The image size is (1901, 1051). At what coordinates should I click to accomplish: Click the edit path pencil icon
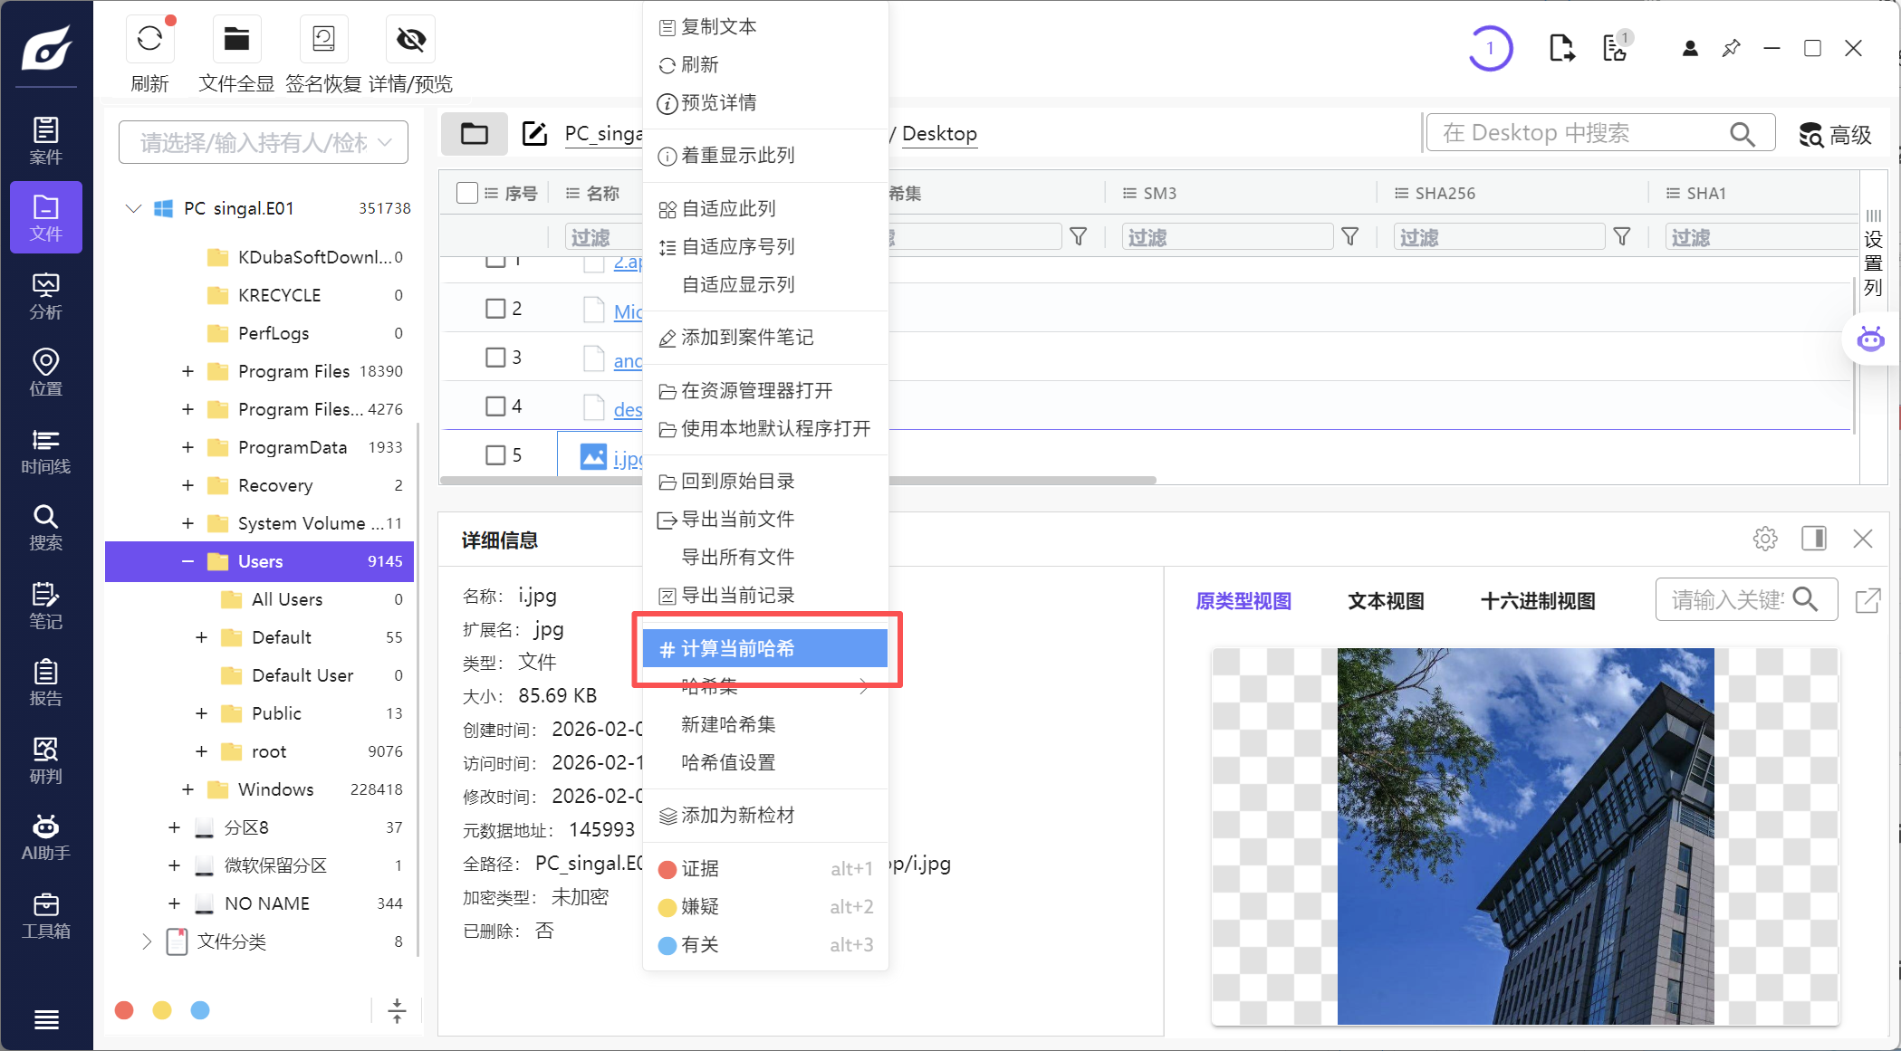(x=534, y=134)
